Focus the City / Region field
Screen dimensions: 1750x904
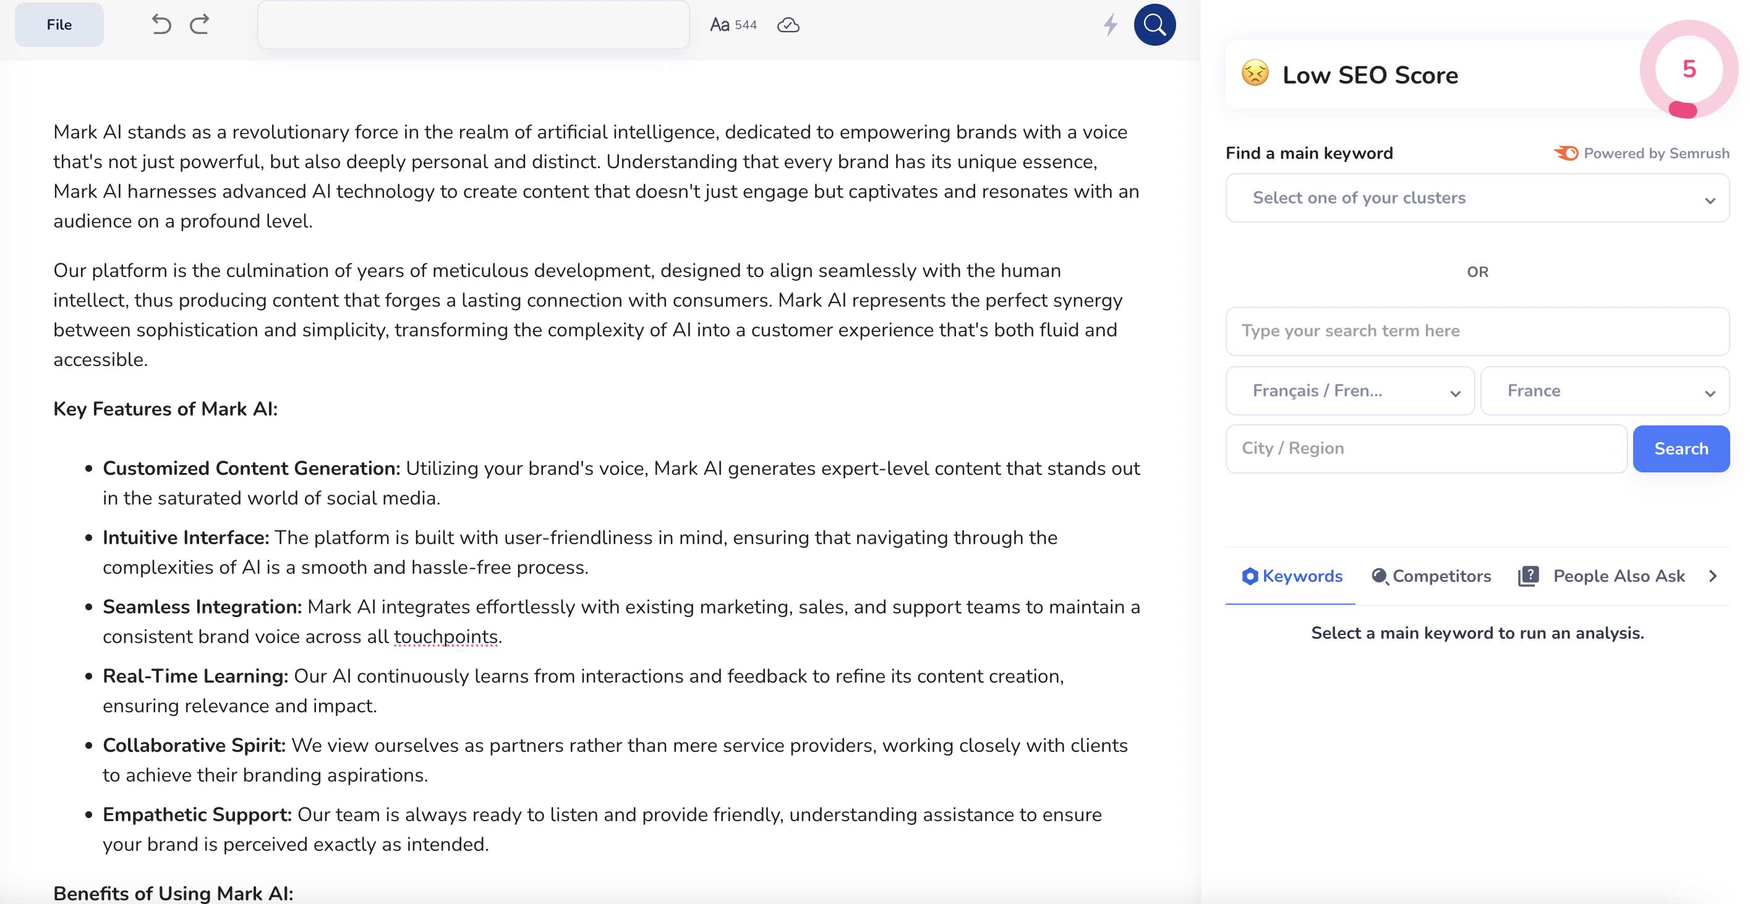point(1425,448)
